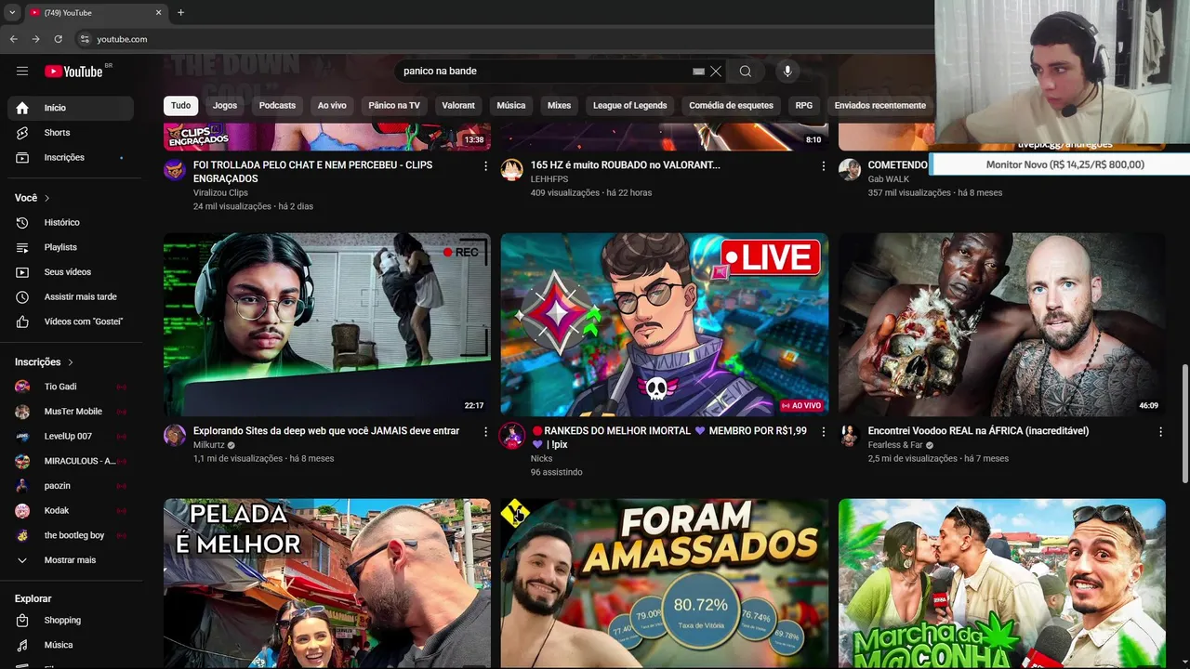The image size is (1190, 669).
Task: Open Playlists in the sidebar
Action: [x=71, y=247]
